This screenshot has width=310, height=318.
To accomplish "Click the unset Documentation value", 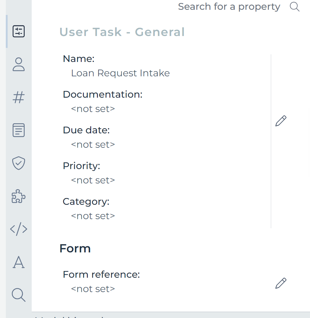I will tap(93, 109).
